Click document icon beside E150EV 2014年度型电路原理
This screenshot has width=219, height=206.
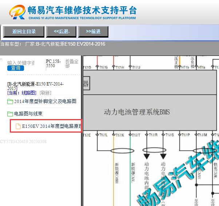coord(18,126)
